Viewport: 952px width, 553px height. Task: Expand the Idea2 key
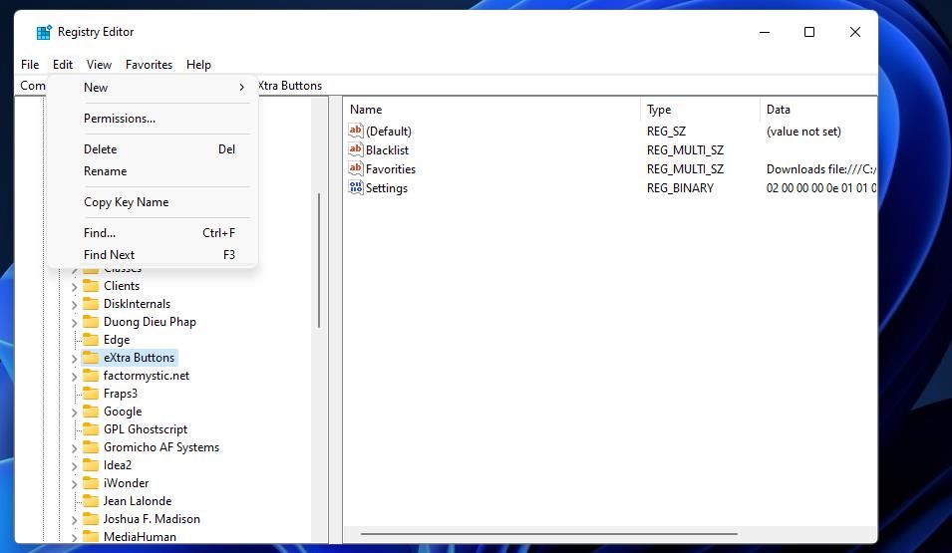click(x=74, y=466)
